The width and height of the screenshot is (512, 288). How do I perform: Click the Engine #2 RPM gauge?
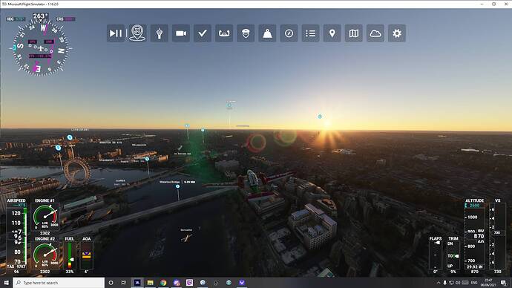[x=45, y=255]
